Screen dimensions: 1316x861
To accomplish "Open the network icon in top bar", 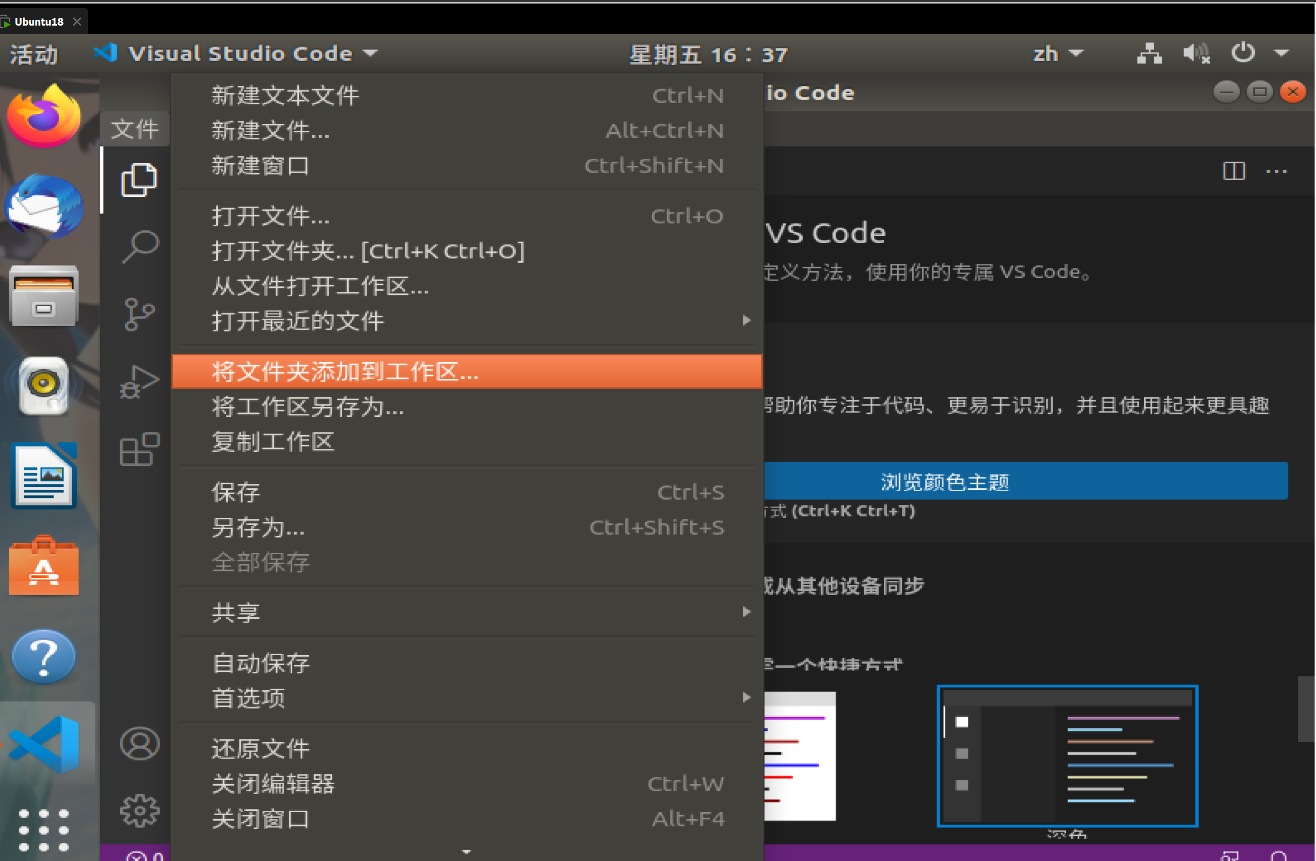I will coord(1149,54).
